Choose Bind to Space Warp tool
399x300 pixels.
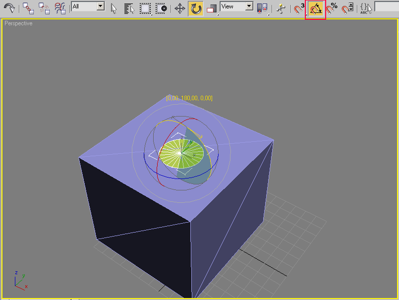coord(60,8)
